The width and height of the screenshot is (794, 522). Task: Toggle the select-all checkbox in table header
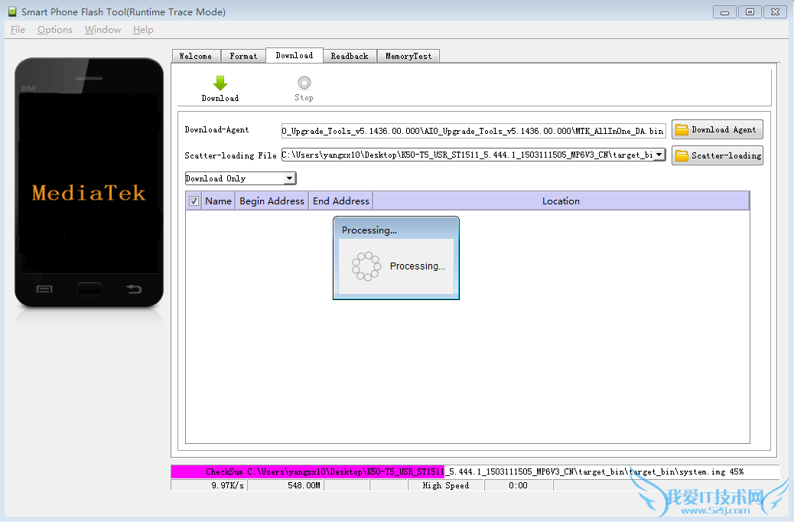coord(194,201)
